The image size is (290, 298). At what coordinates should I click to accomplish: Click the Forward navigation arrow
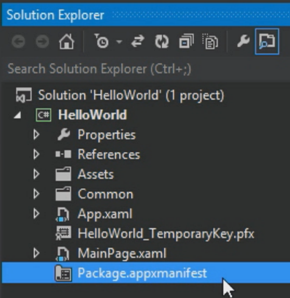(42, 42)
